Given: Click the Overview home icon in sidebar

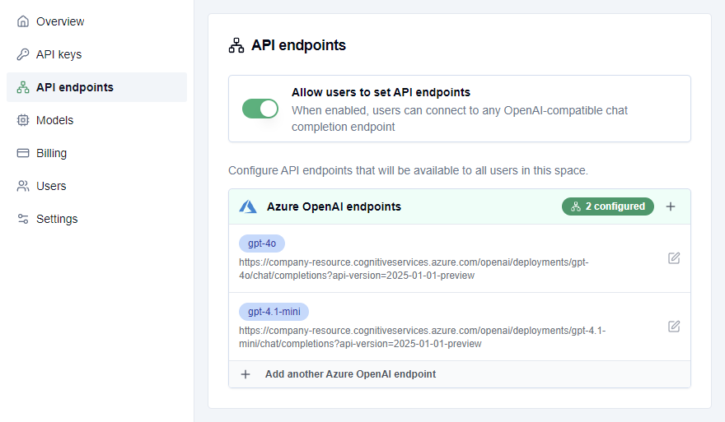Looking at the screenshot, I should click(x=23, y=21).
